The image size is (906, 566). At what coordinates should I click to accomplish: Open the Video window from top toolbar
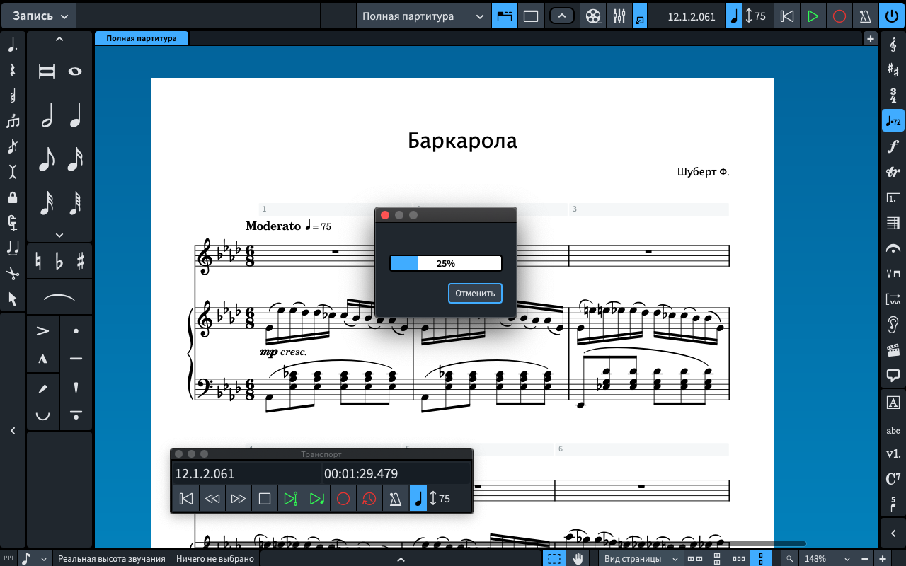pyautogui.click(x=595, y=16)
